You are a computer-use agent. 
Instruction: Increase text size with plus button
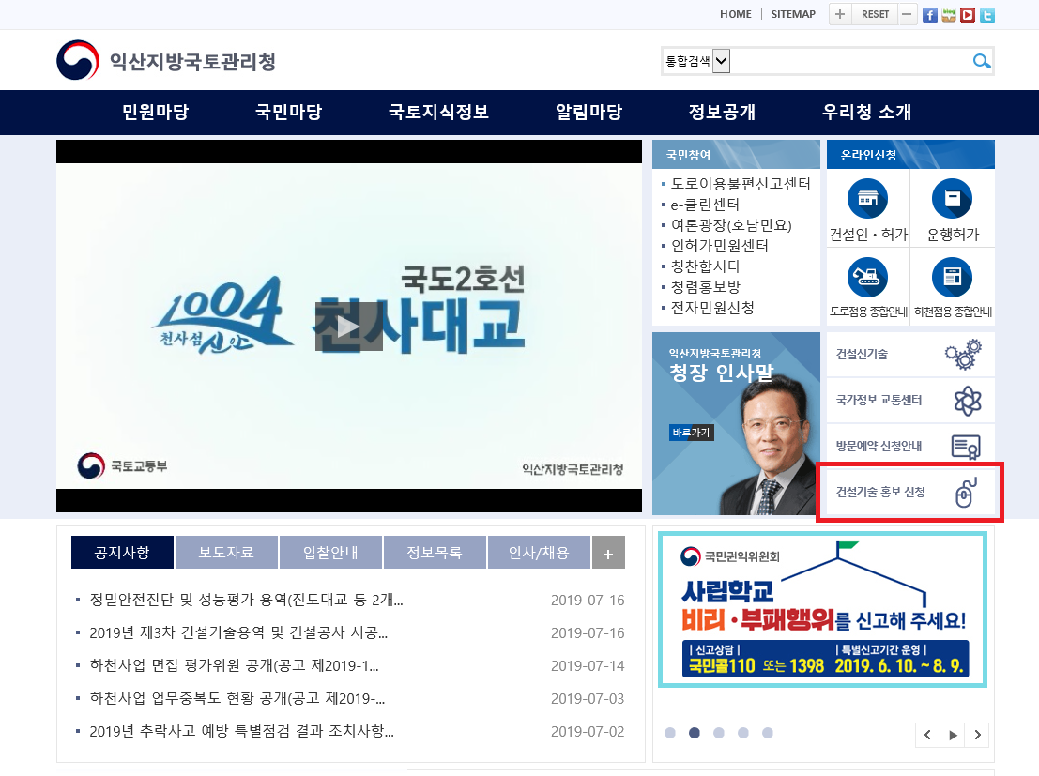tap(840, 14)
